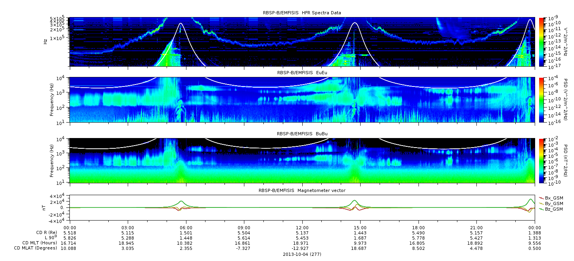Click the EuEu panel title
Image resolution: width=574 pixels, height=261 pixels.
[x=302, y=73]
